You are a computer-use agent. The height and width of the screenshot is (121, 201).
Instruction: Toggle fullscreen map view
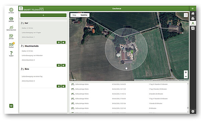tap(186, 15)
